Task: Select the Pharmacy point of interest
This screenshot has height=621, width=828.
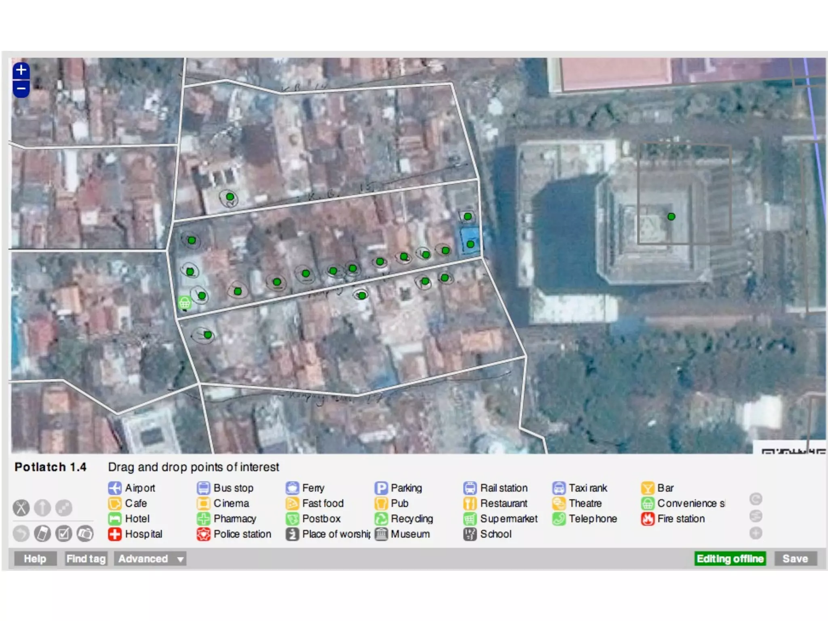Action: coord(203,519)
